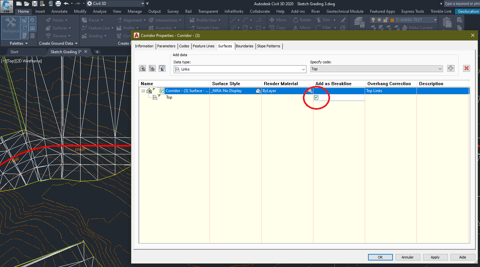This screenshot has width=480, height=267.
Task: Open the render material picker beside ByLayer
Action: (310, 90)
